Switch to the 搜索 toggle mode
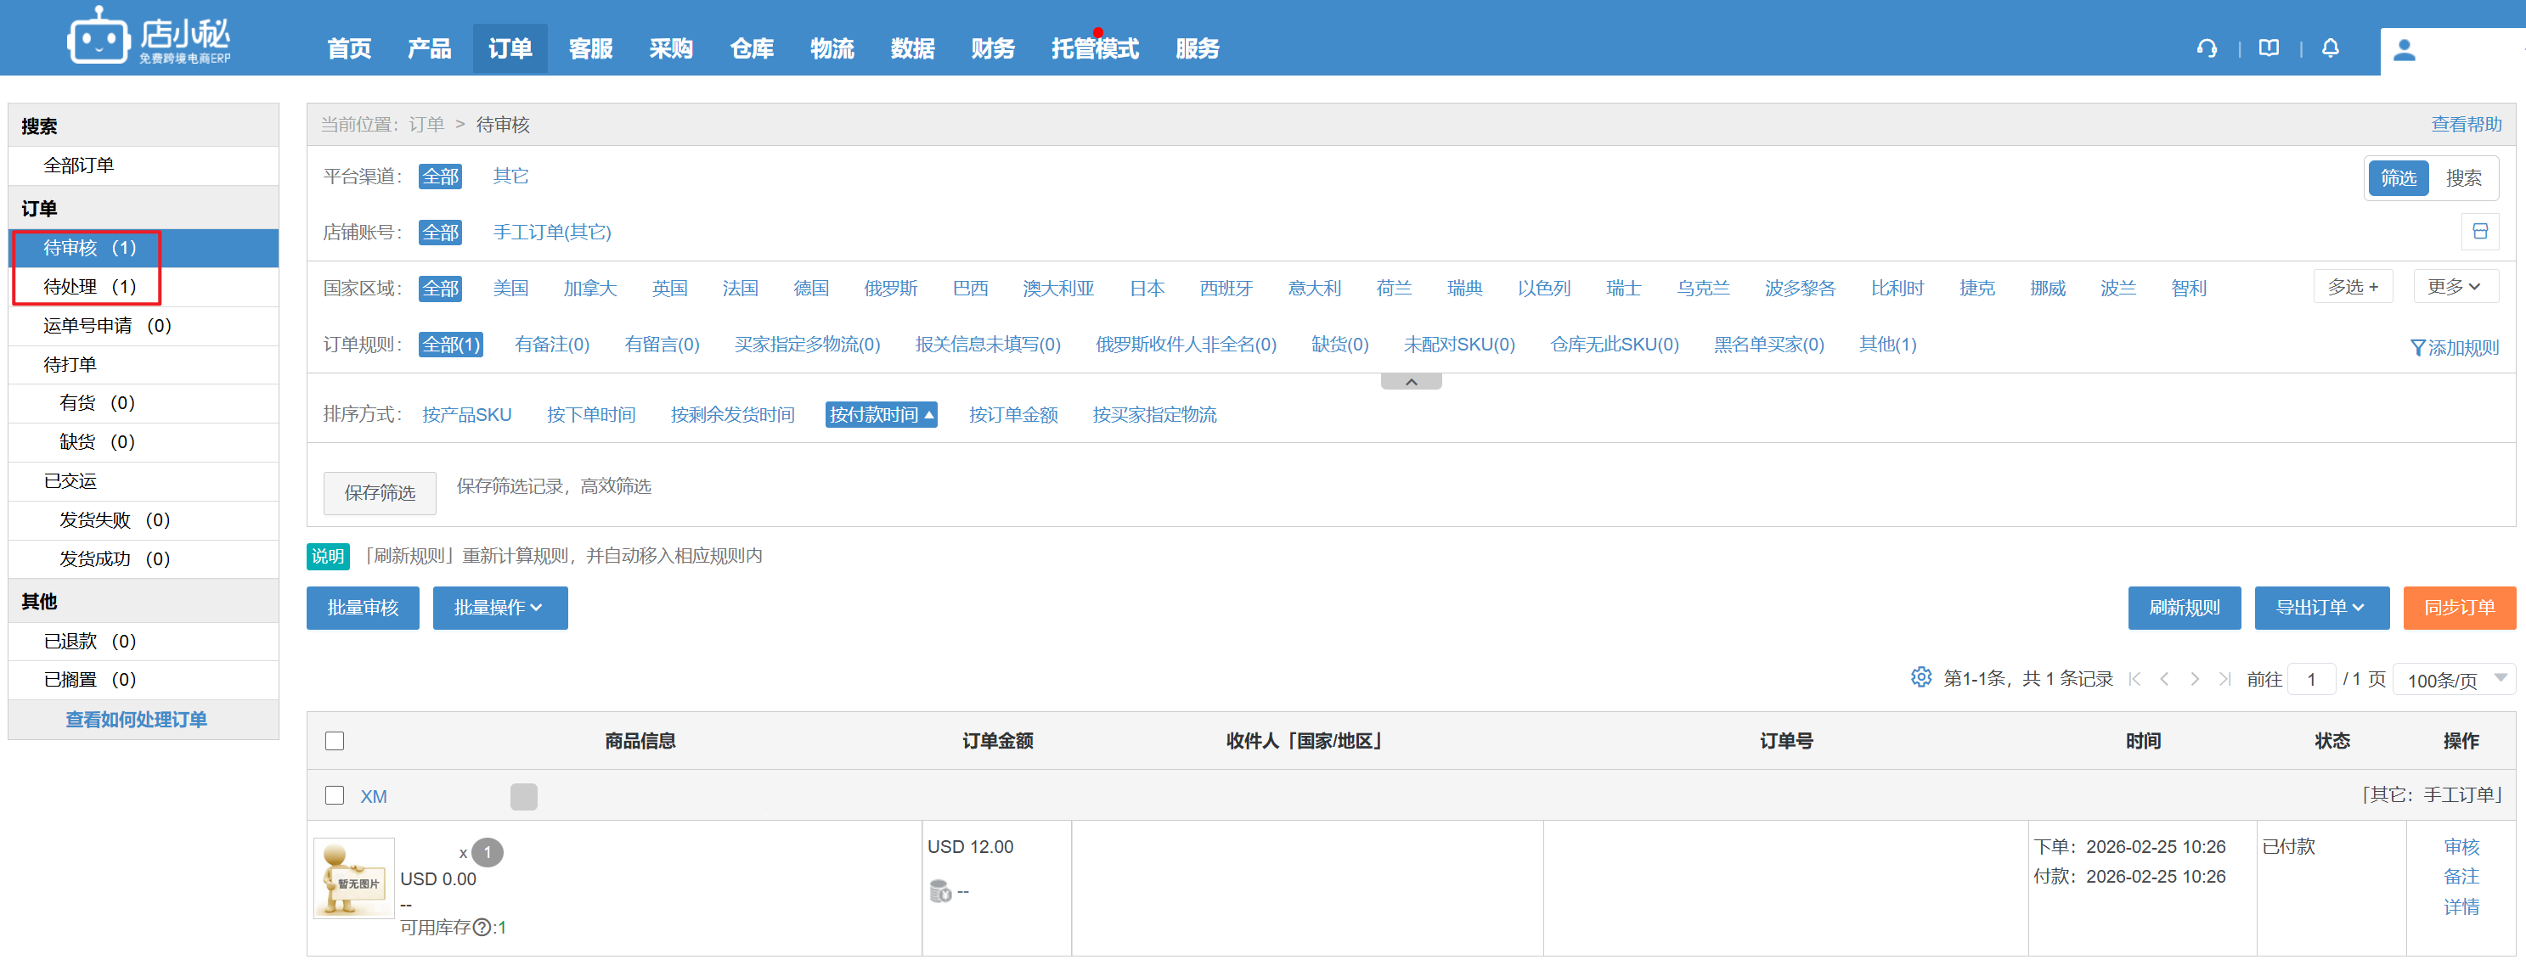The height and width of the screenshot is (965, 2526). (2462, 178)
